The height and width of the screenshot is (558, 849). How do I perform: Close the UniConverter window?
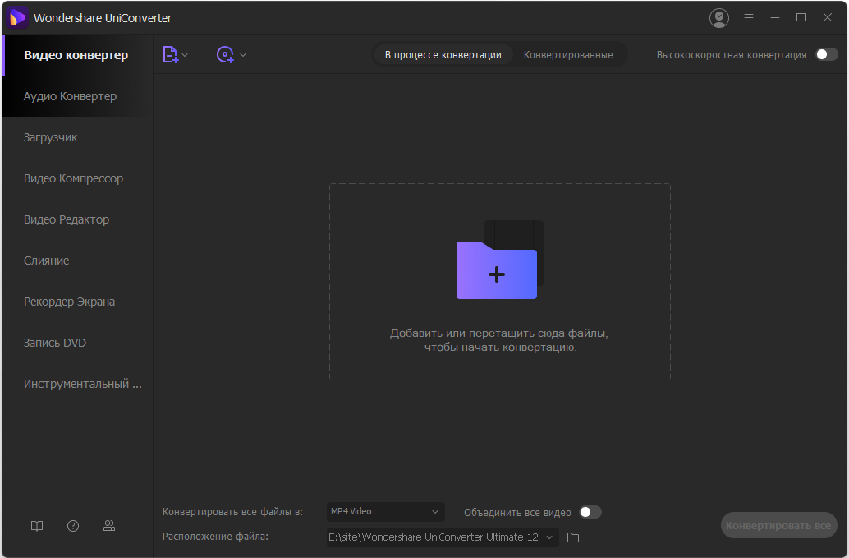[828, 18]
